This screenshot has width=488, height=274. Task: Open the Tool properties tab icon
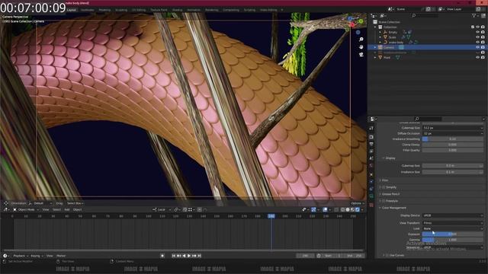coord(371,128)
